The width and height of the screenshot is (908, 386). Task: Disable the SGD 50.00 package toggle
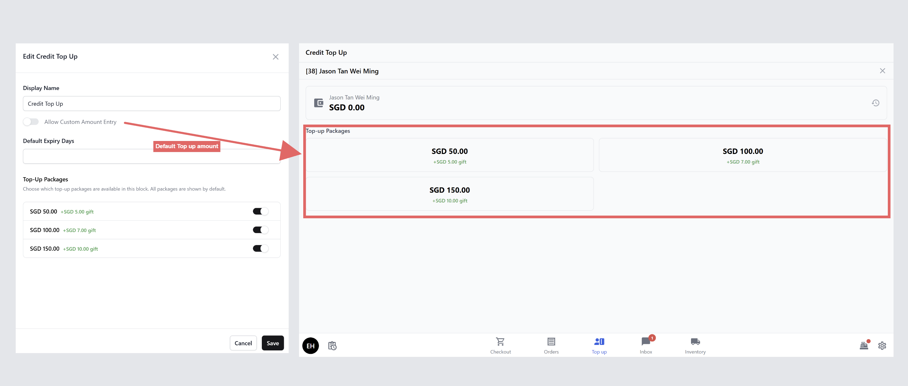(x=260, y=211)
